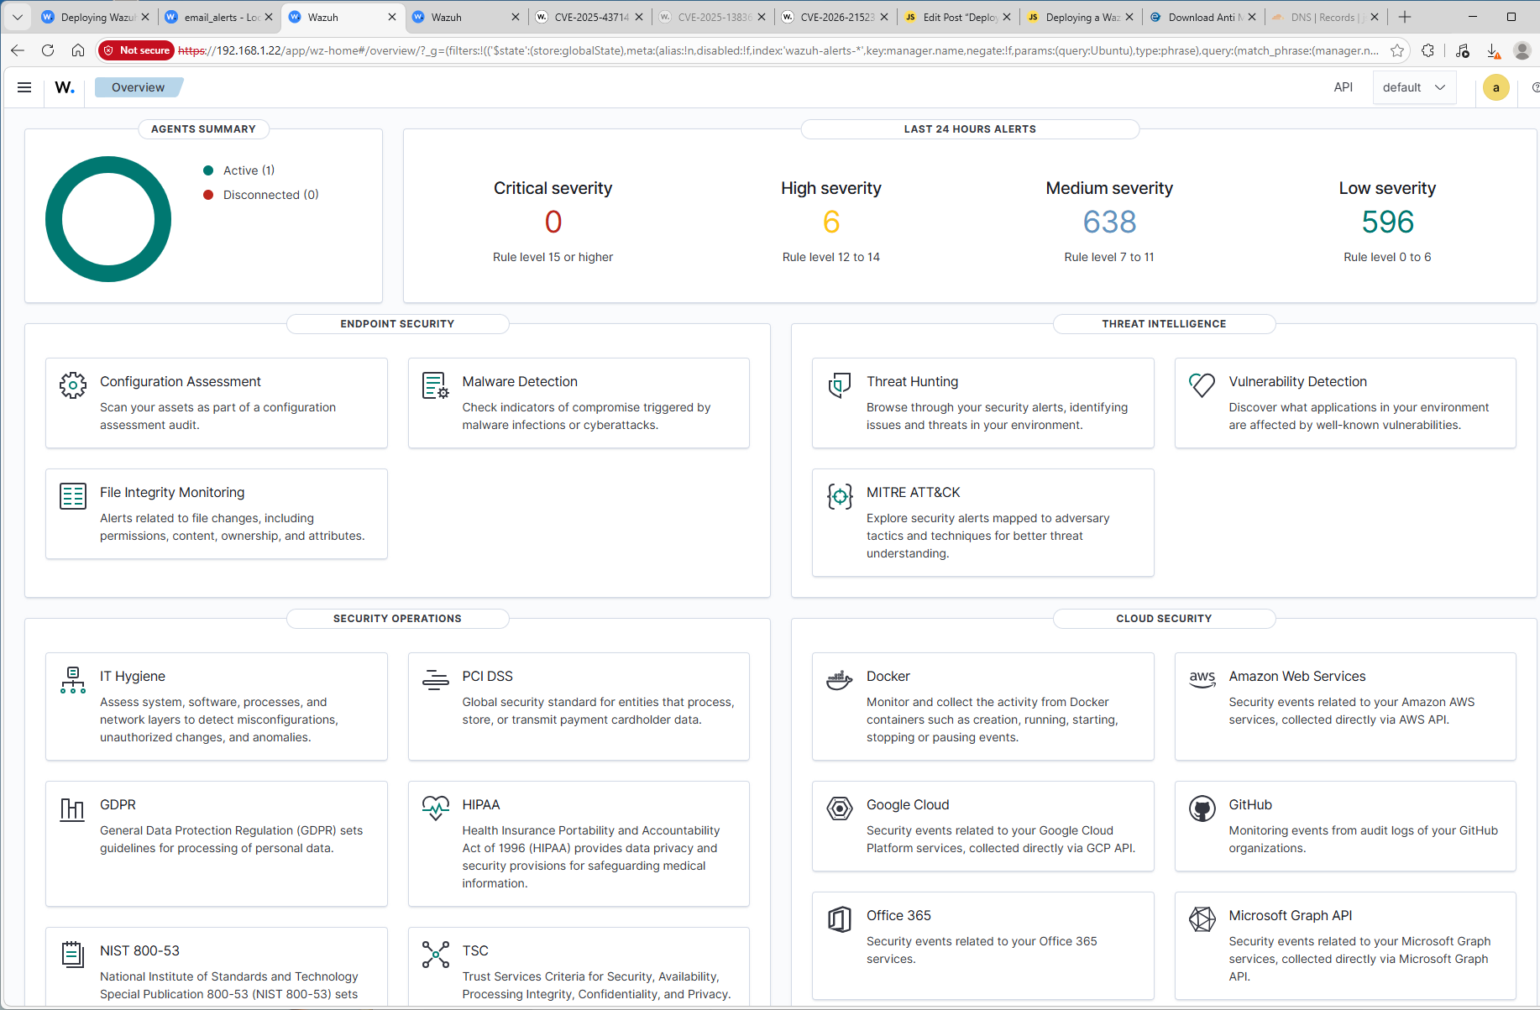Image resolution: width=1540 pixels, height=1010 pixels.
Task: Bookmark this page with star icon
Action: (1397, 50)
